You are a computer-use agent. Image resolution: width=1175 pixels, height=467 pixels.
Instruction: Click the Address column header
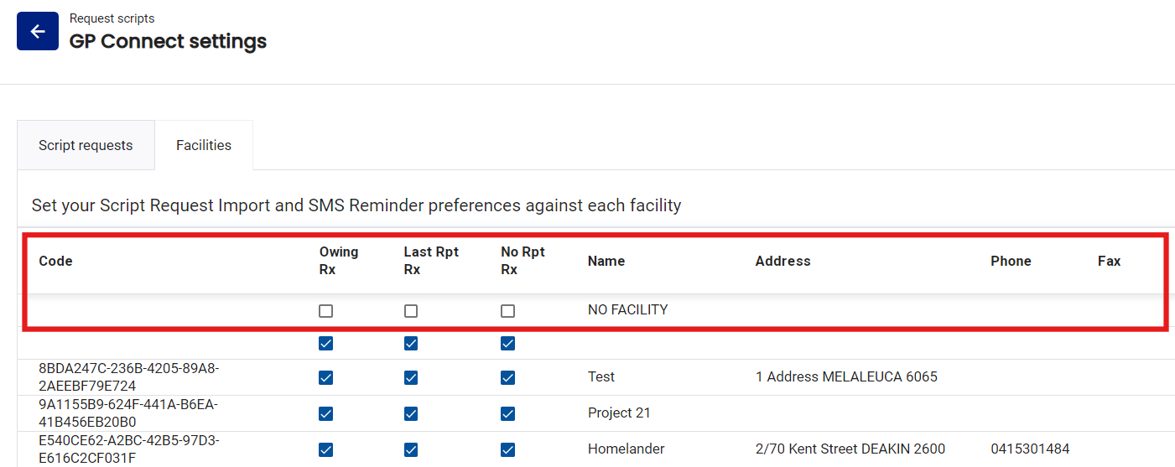click(783, 261)
